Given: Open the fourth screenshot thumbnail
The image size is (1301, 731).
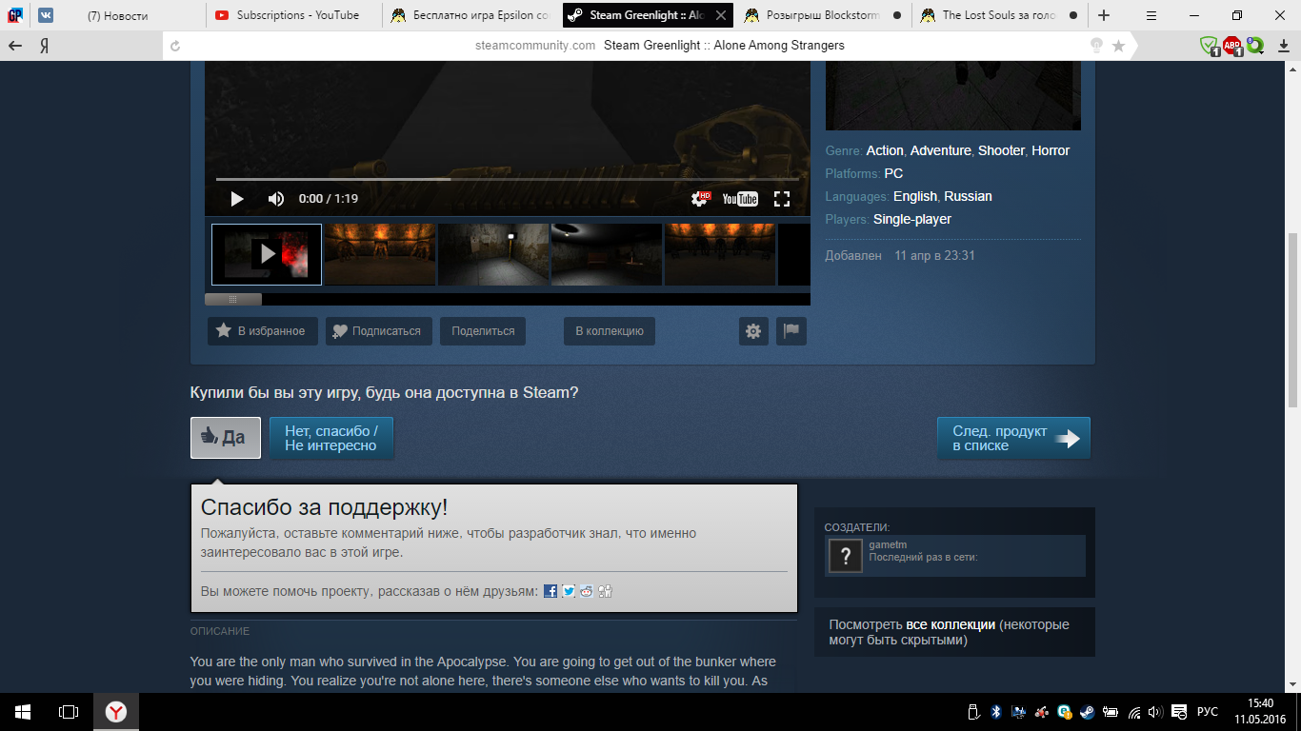Looking at the screenshot, I should coord(607,254).
